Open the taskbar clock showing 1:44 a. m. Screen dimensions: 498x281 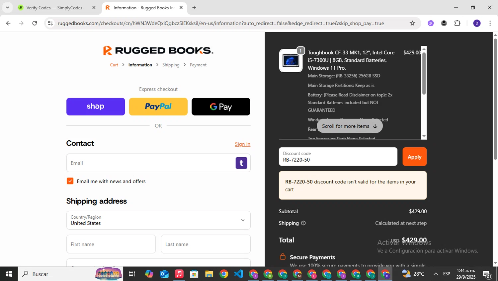pyautogui.click(x=466, y=274)
